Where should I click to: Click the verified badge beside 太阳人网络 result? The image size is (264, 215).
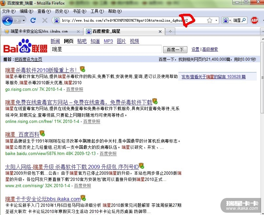(x=141, y=166)
